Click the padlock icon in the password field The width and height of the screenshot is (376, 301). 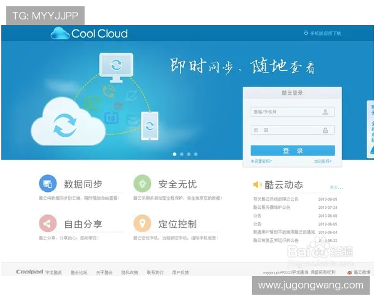325,130
